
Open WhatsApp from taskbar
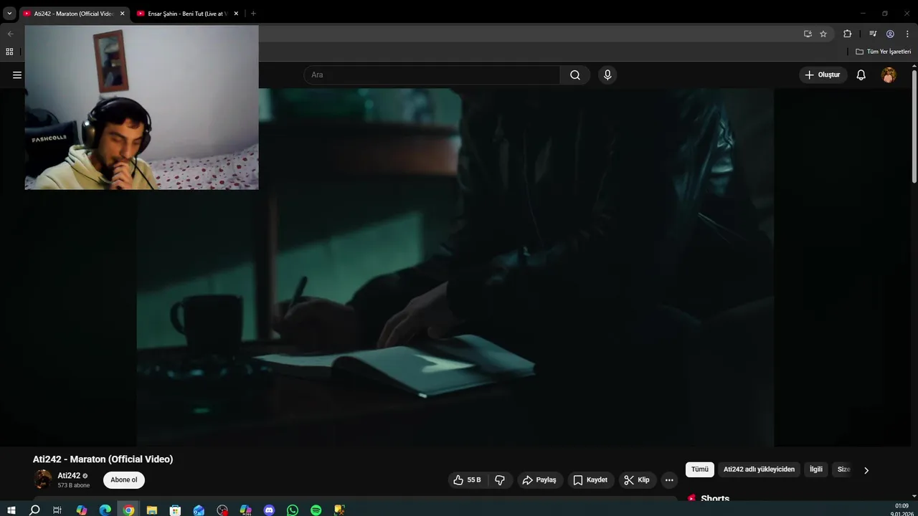click(293, 510)
